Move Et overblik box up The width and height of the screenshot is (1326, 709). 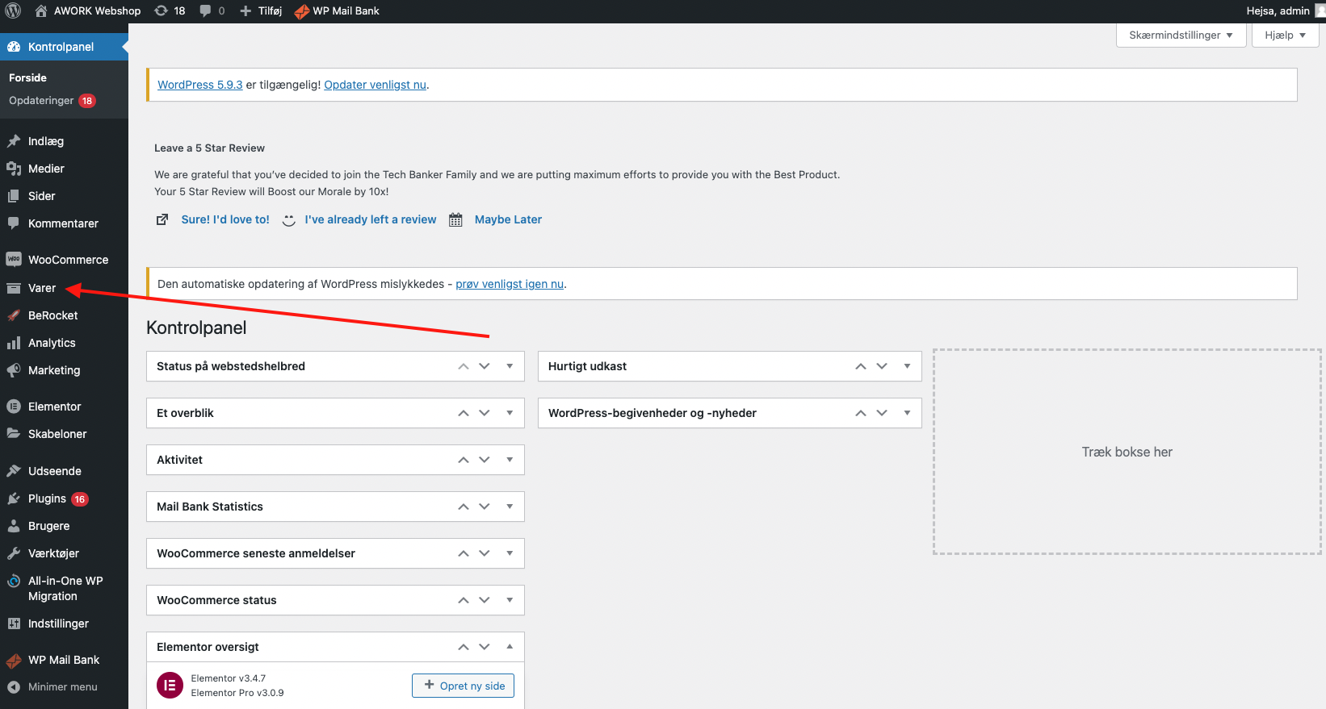[464, 413]
